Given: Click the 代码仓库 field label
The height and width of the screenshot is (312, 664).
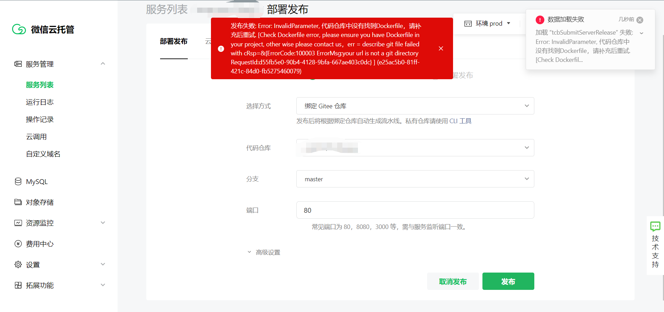Looking at the screenshot, I should 258,148.
